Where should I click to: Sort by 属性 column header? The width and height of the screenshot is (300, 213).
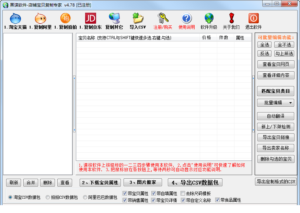(242, 38)
